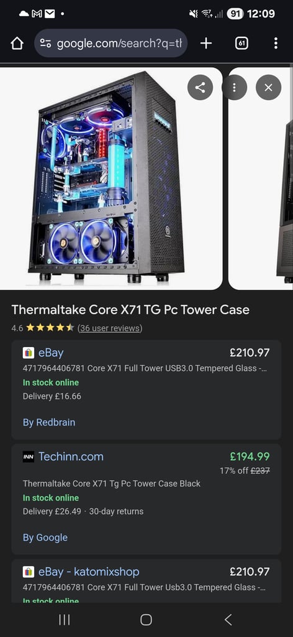Tap the site settings icon in the address bar
The width and height of the screenshot is (293, 637).
click(46, 44)
